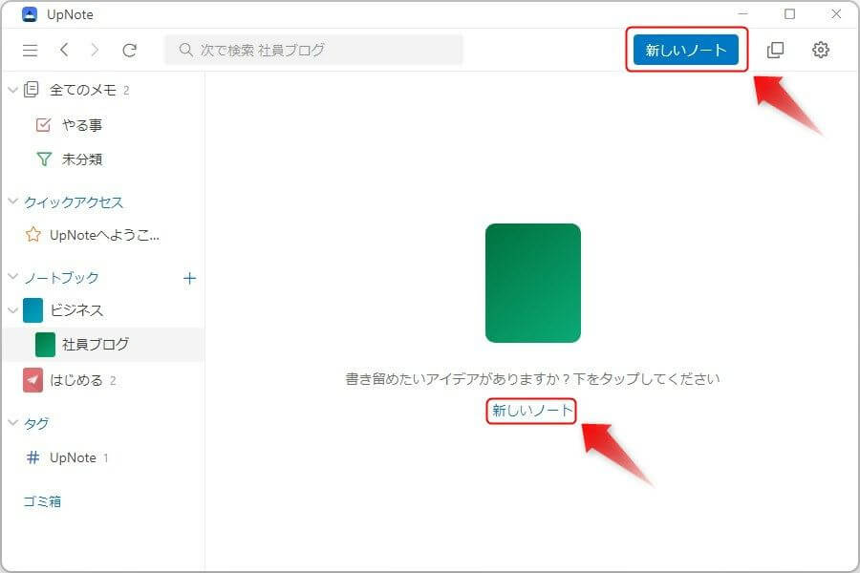Open settings with the gear icon

(x=821, y=50)
